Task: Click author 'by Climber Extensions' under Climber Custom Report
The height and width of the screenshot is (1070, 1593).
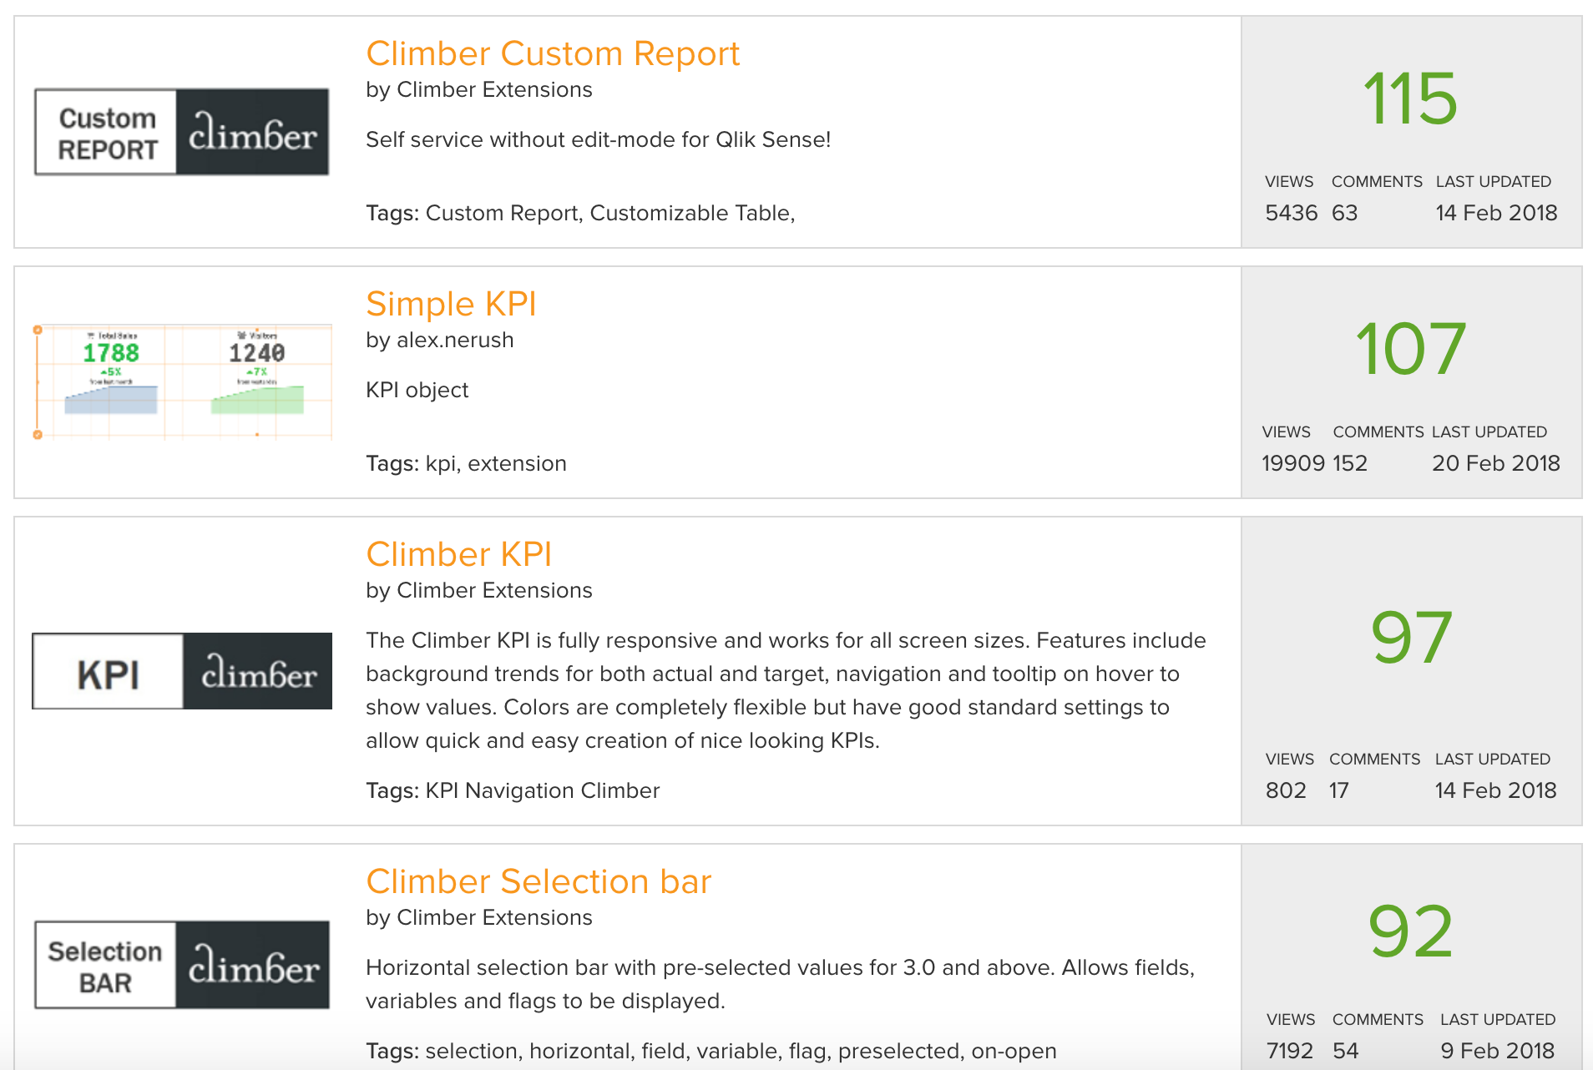Action: click(479, 90)
